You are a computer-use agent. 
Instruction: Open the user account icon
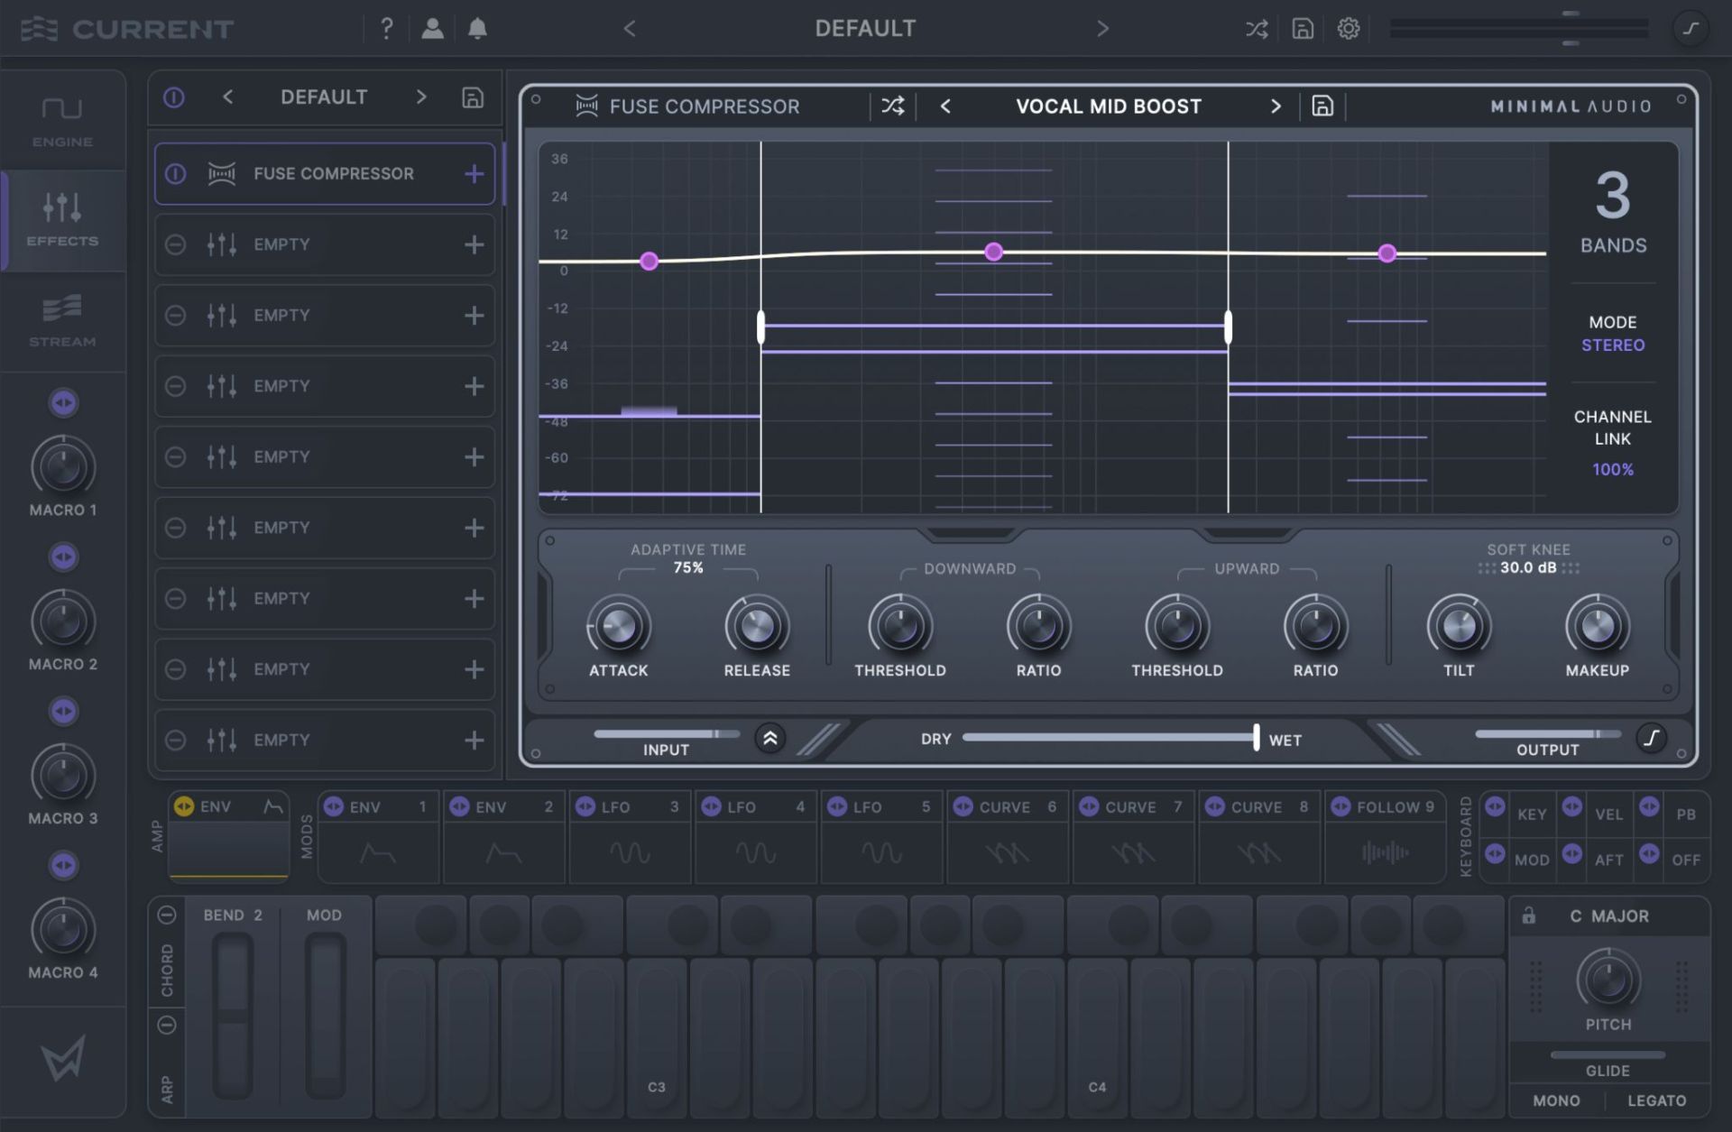pyautogui.click(x=432, y=29)
